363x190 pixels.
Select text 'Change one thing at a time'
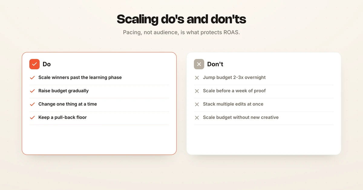(68, 104)
